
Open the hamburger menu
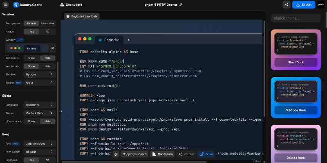click(5, 5)
